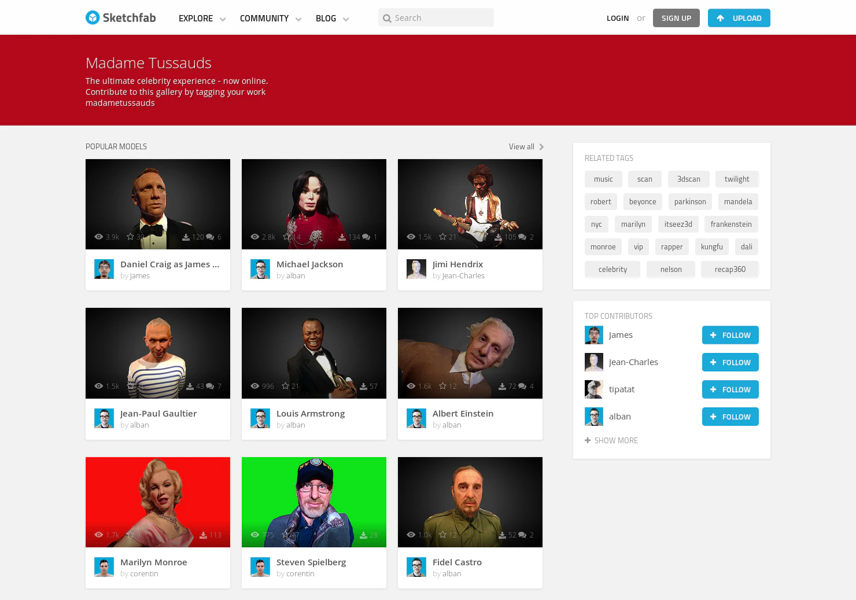Viewport: 856px width, 600px height.
Task: Open the Steven Spielberg model thumbnail
Action: click(x=314, y=502)
